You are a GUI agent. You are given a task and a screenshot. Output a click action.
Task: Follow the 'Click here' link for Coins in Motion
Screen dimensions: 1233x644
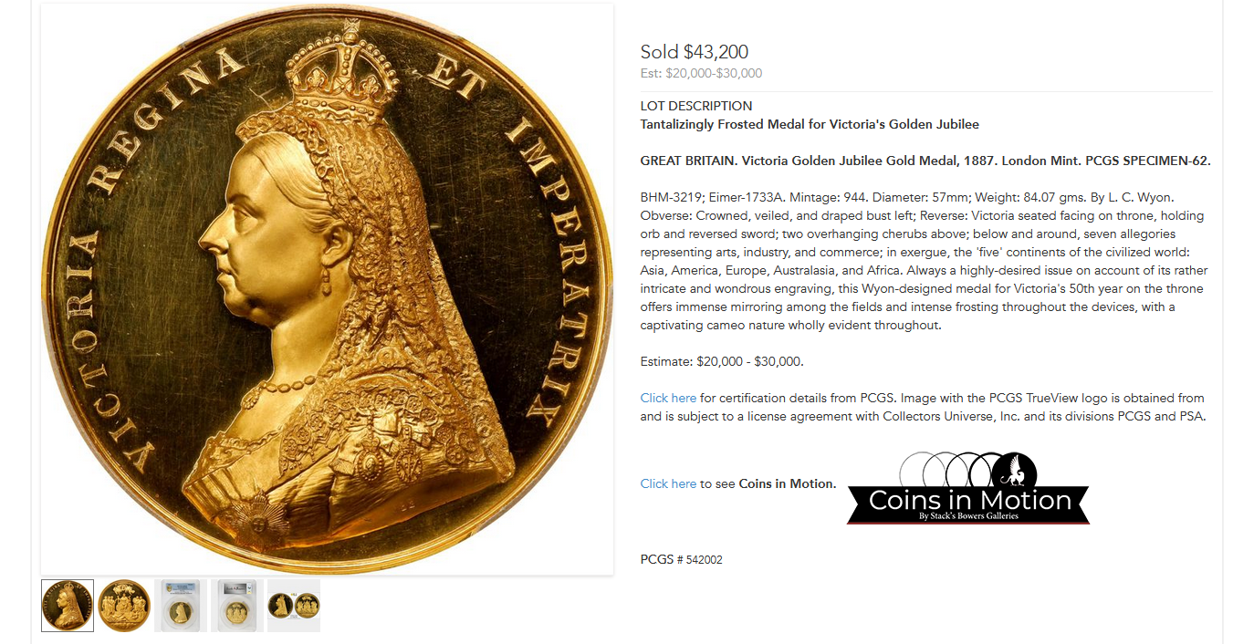tap(668, 483)
